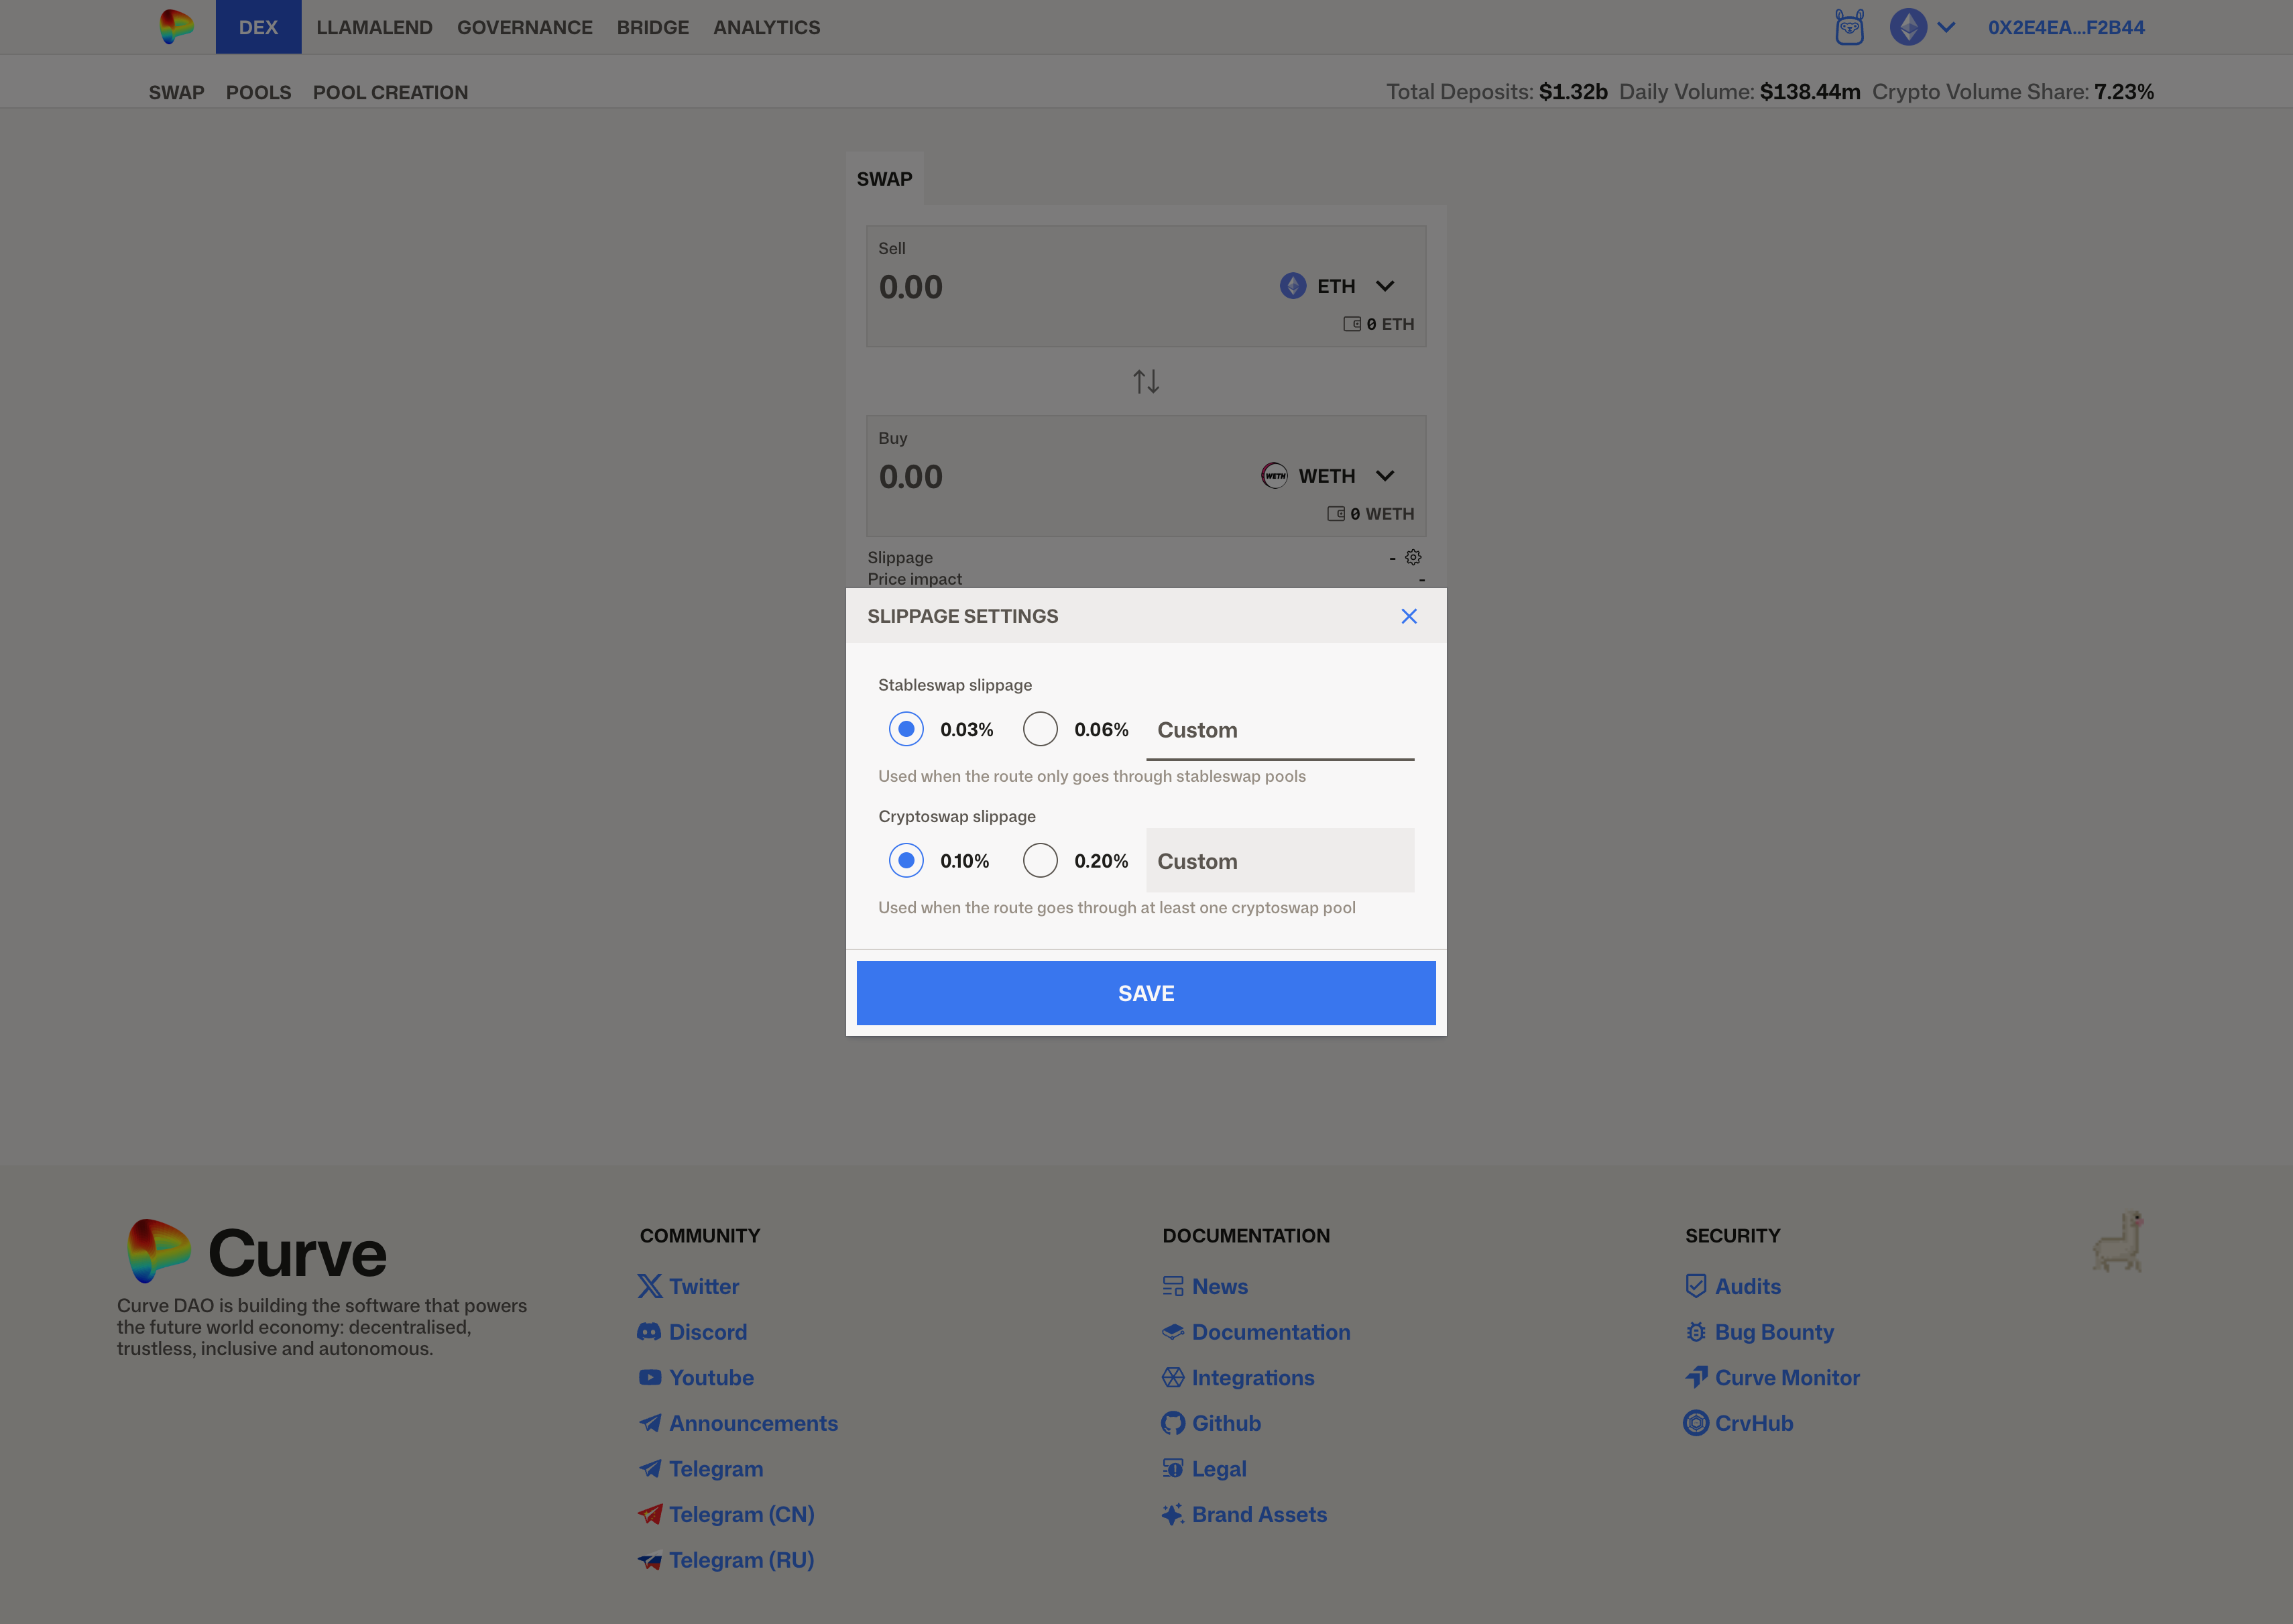The height and width of the screenshot is (1624, 2293).
Task: Click the Curve logo in the header
Action: pos(177,26)
